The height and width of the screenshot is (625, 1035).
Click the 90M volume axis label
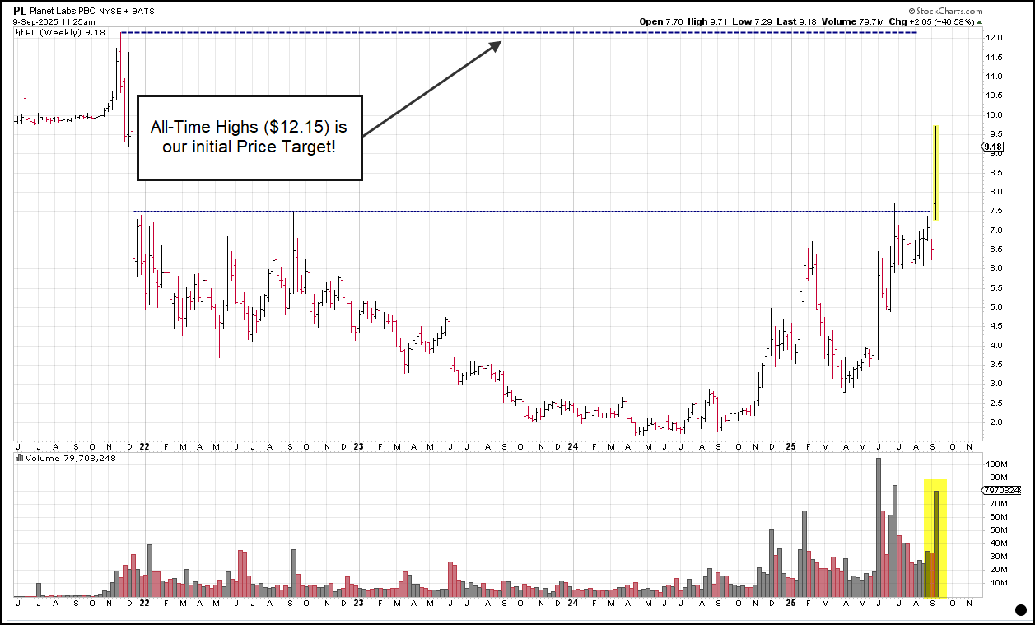997,478
